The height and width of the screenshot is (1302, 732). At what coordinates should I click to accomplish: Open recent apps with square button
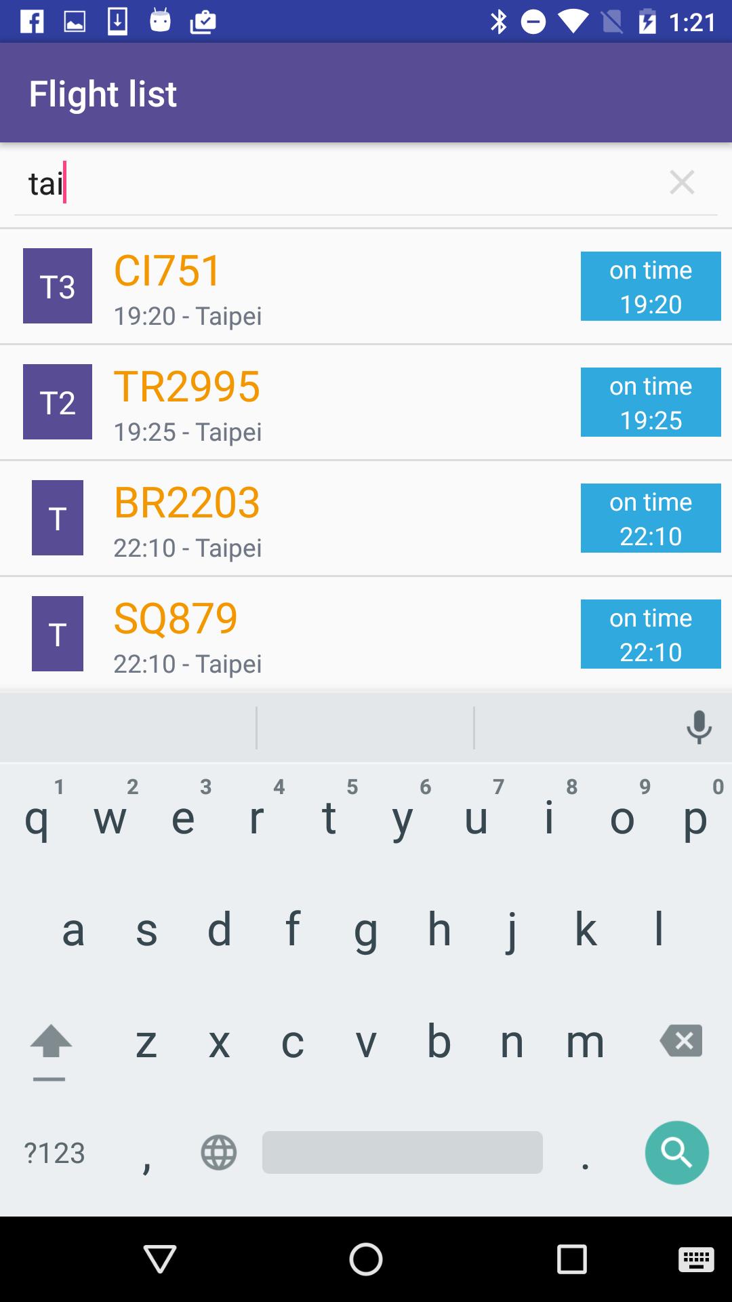click(571, 1259)
